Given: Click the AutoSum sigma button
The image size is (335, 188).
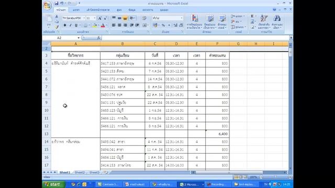Looking at the screenshot, I should (252, 16).
